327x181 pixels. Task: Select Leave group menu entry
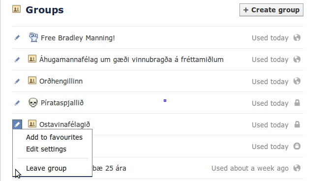(46, 168)
